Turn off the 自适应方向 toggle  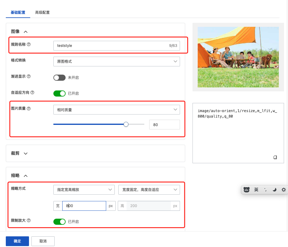click(59, 94)
